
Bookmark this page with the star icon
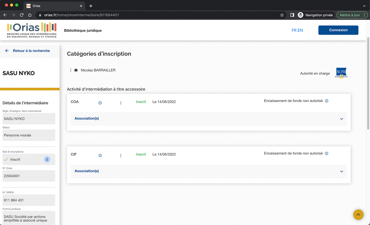click(282, 15)
